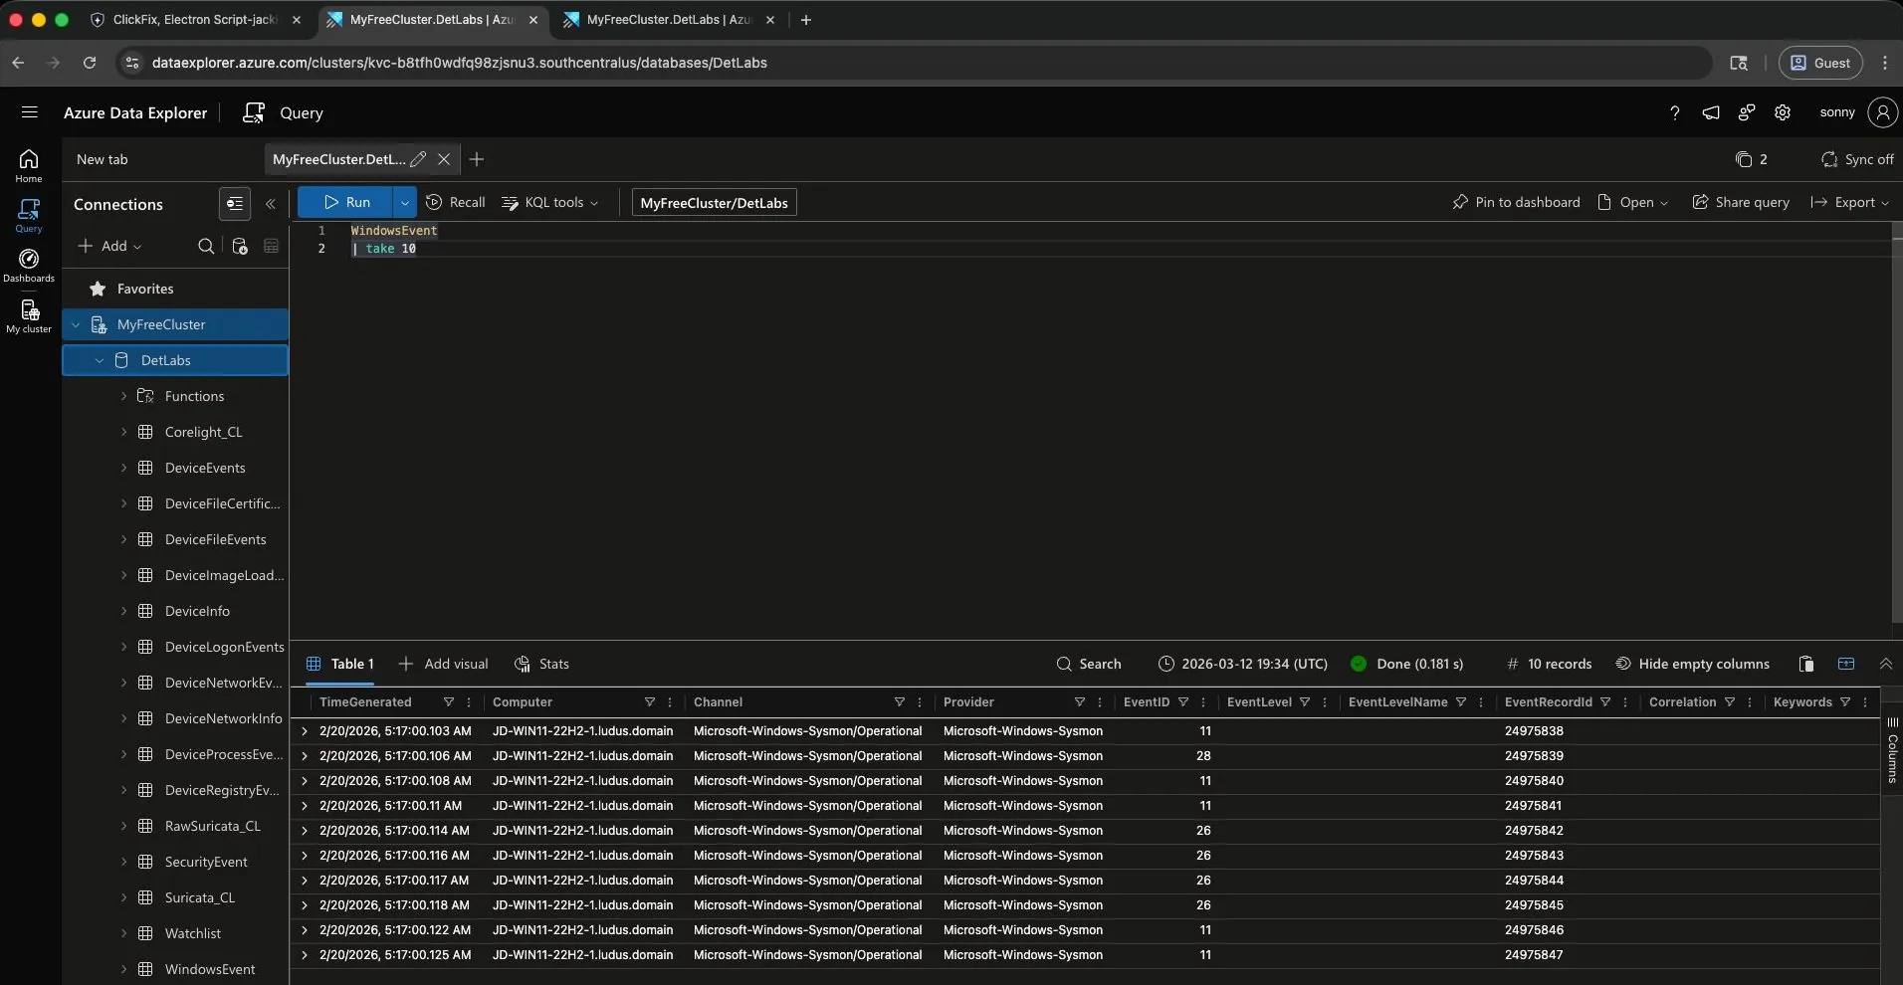Select the Watchlist table
The height and width of the screenshot is (985, 1903).
click(193, 933)
